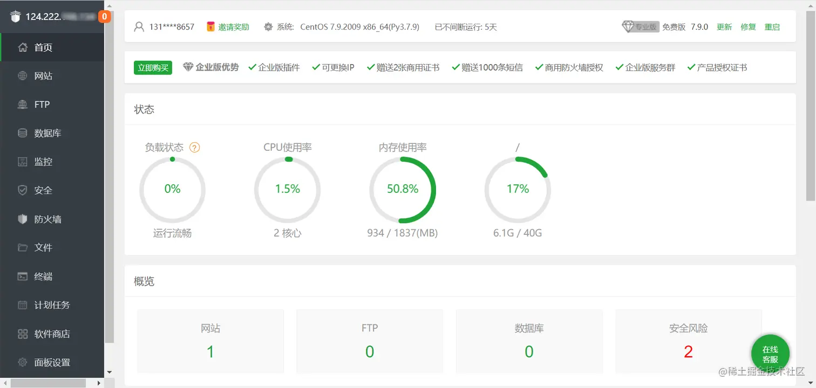Viewport: 816px width, 388px height.
Task: Click the text CentOS 7.9.2009 x86_64(Py3.7.9)
Action: [x=359, y=27]
